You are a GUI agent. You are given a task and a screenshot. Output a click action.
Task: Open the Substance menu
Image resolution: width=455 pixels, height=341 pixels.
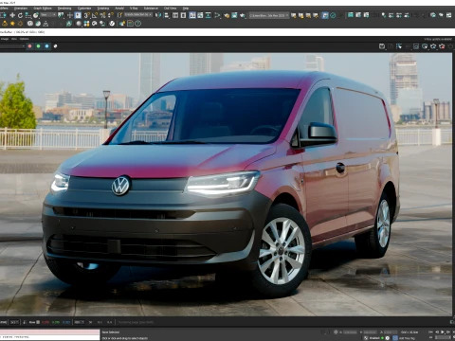tap(151, 8)
